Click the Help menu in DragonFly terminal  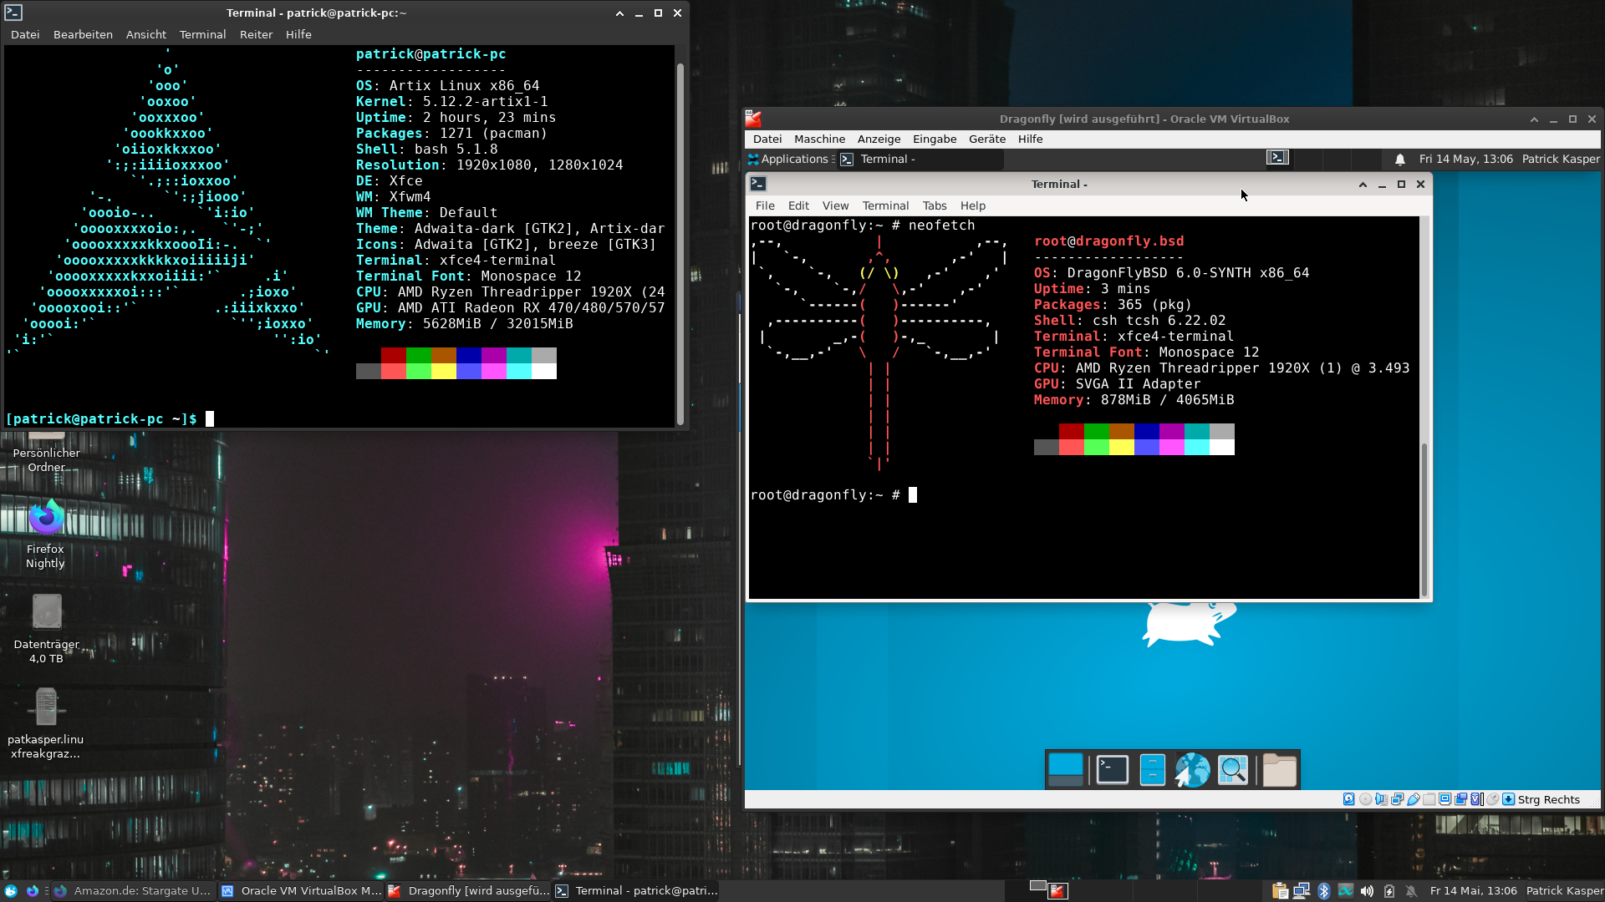pos(971,206)
